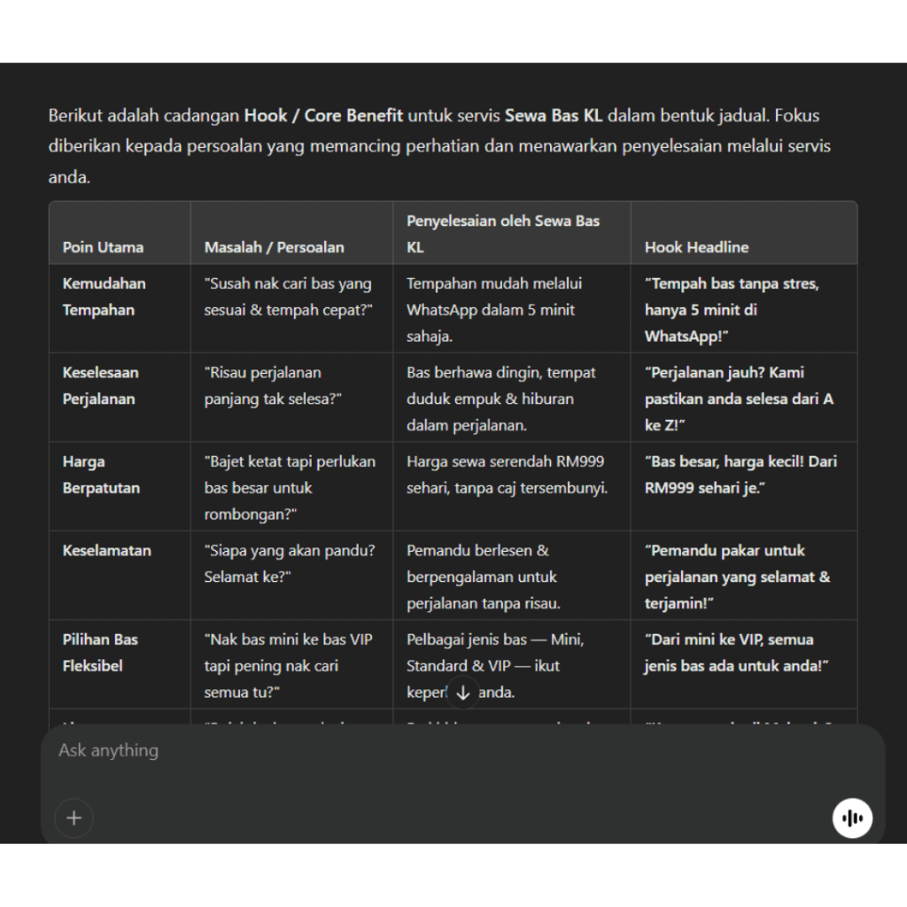Viewport: 907px width, 907px height.
Task: Focus the "Ask anything" input field
Action: tap(443, 751)
